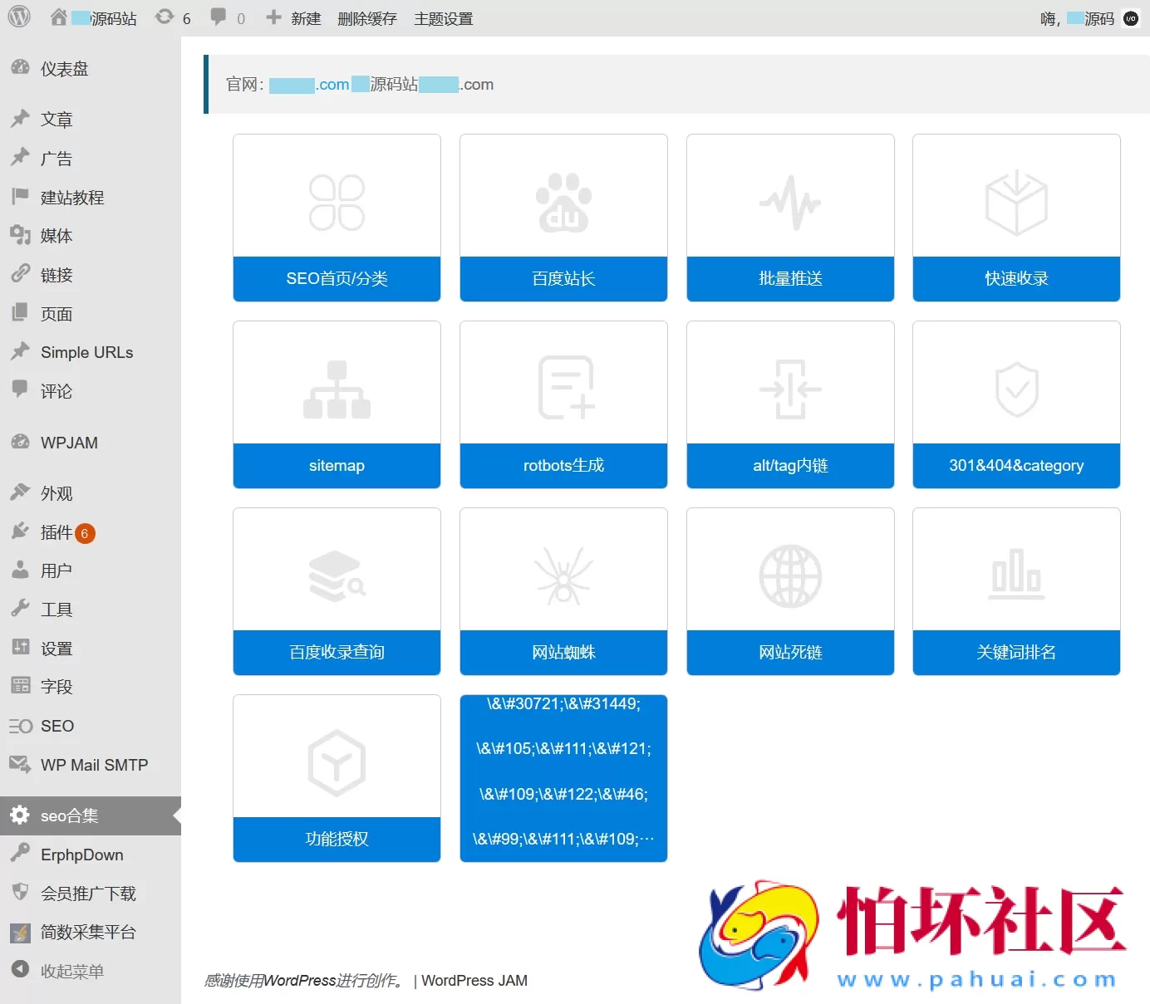Screen dimensions: 1150x1004
Task: Check 网站死链 dead links
Action: coord(789,653)
